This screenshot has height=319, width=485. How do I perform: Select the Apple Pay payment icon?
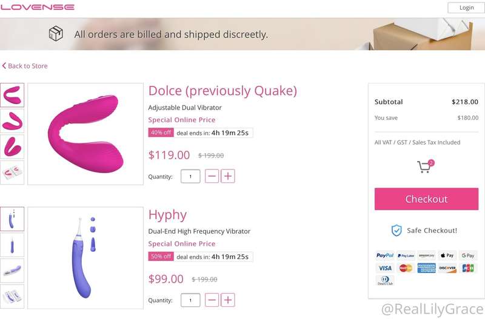447,255
